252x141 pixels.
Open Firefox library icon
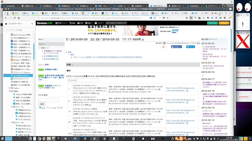187,18
